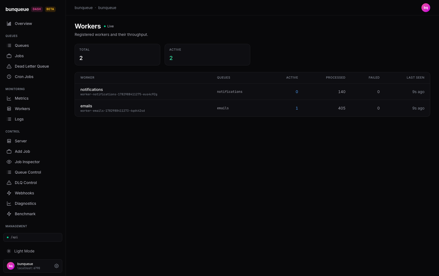Image resolution: width=439 pixels, height=276 pixels.
Task: Click the Webhooks lightning bolt icon
Action: [9, 193]
